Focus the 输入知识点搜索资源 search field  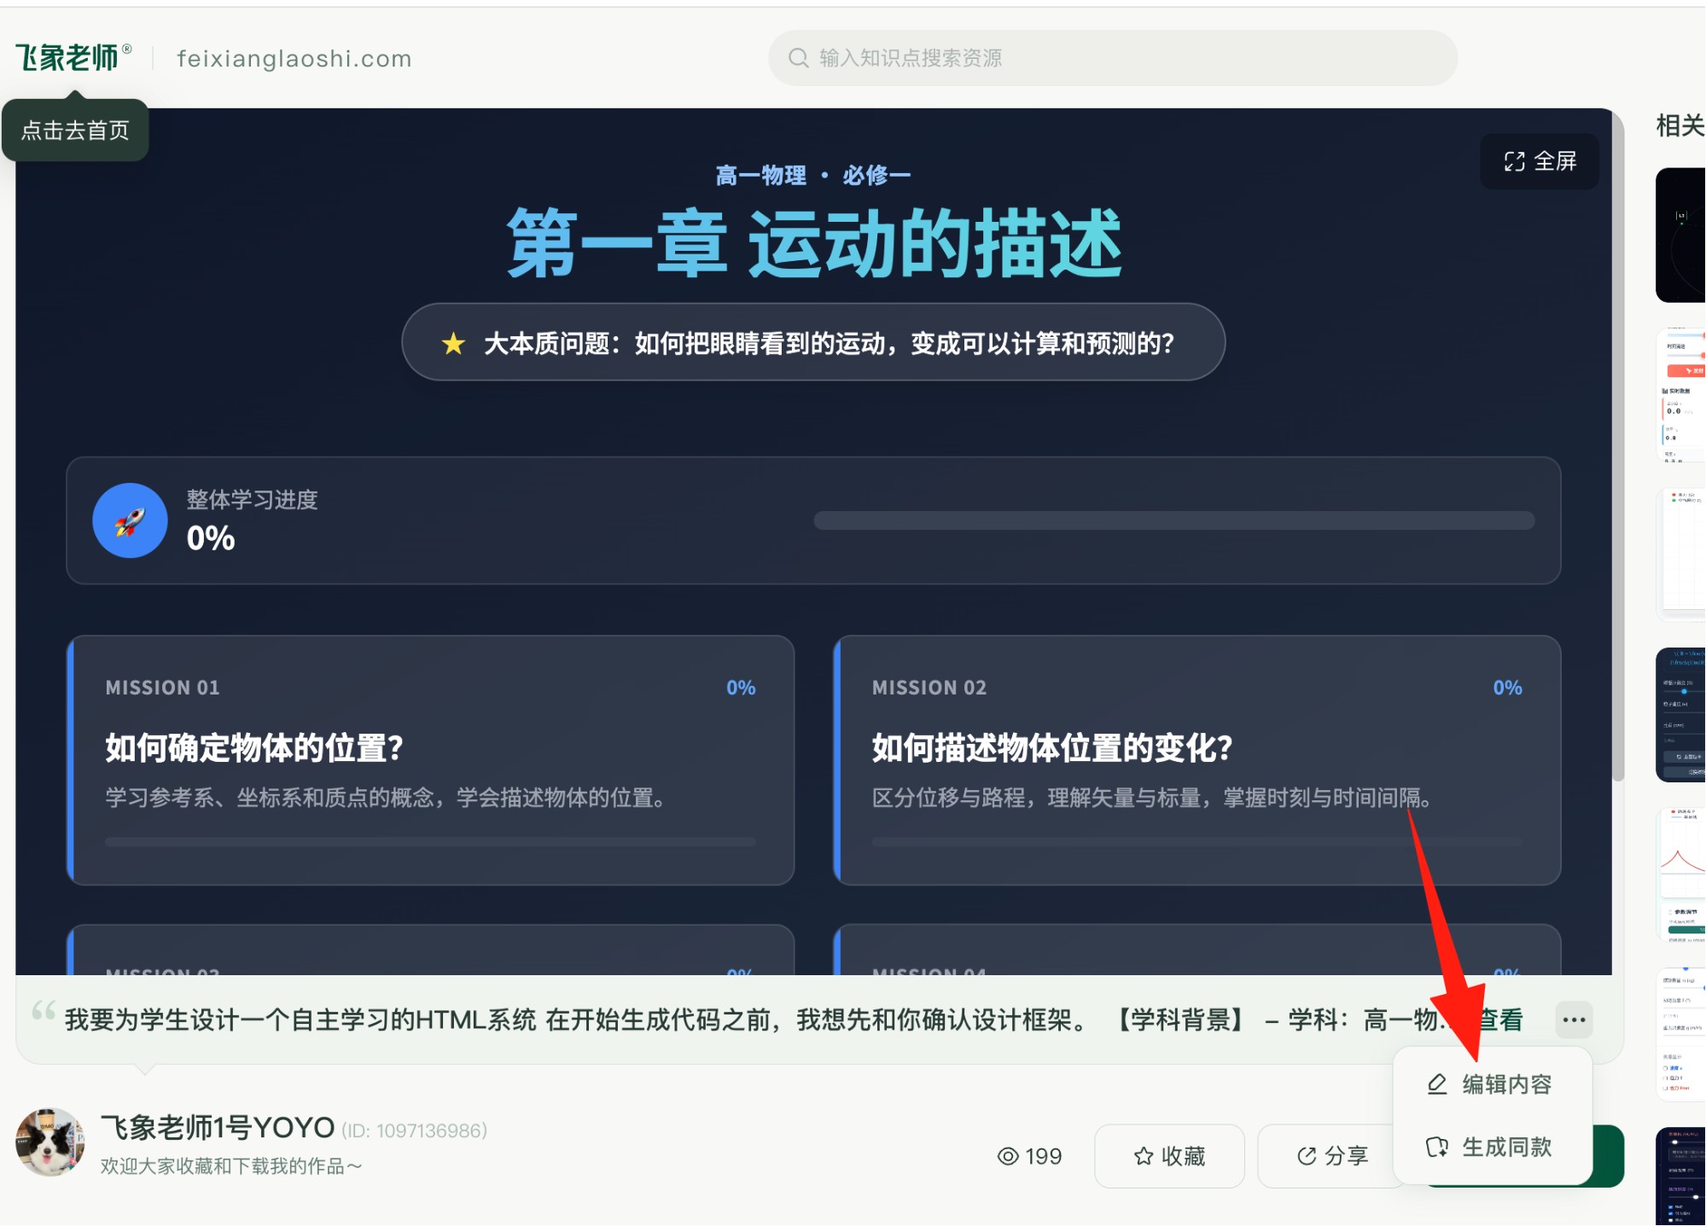(x=1113, y=58)
